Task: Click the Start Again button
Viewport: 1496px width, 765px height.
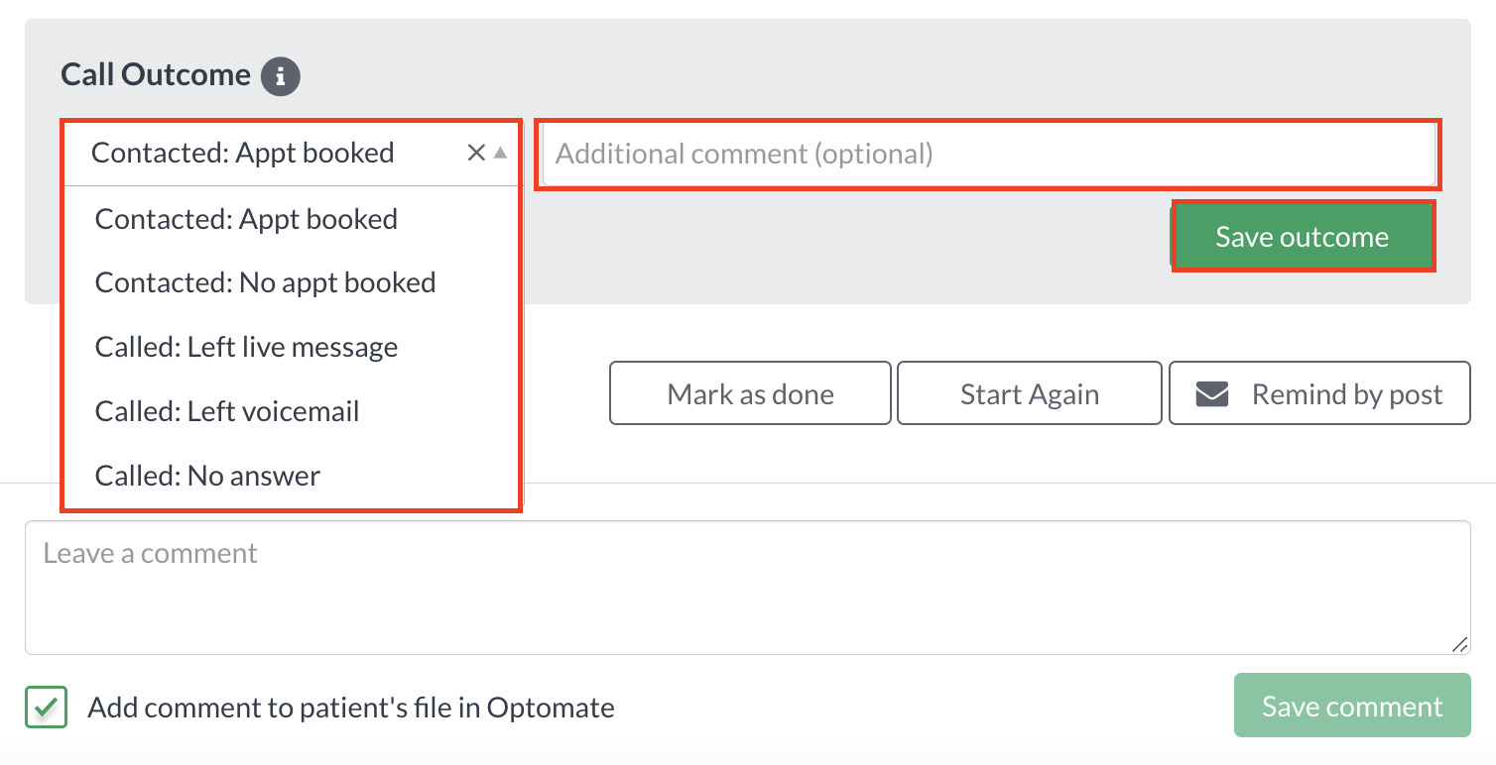Action: click(x=1030, y=394)
